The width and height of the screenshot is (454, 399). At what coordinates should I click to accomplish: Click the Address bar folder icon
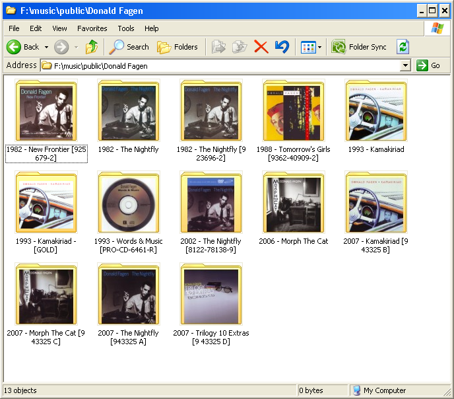[x=46, y=66]
